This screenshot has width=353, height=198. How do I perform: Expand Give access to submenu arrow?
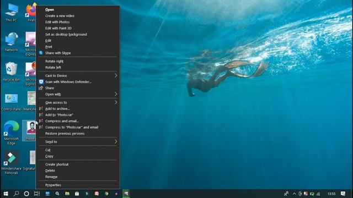[x=116, y=102]
